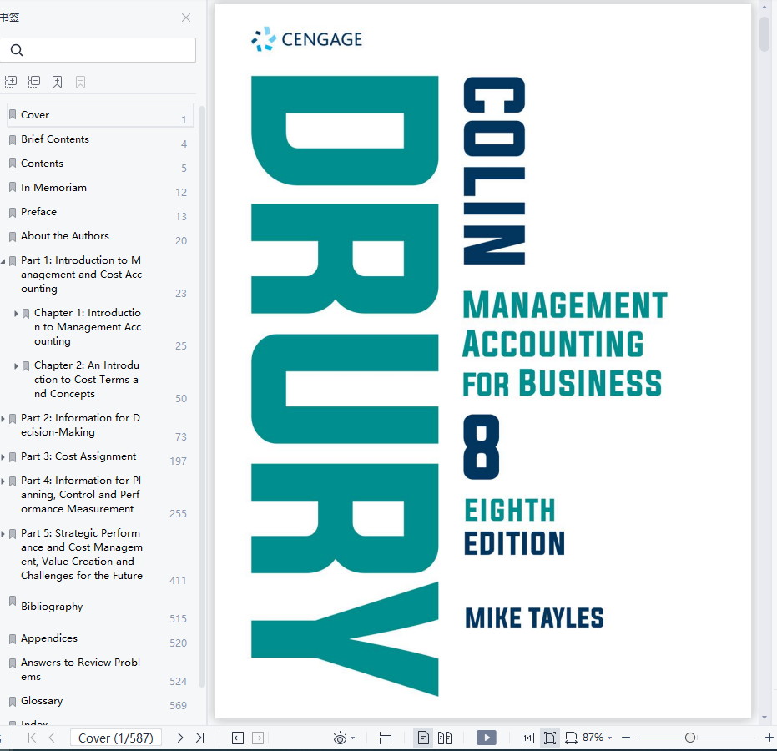Click the page break display icon
777x751 pixels.
point(386,738)
